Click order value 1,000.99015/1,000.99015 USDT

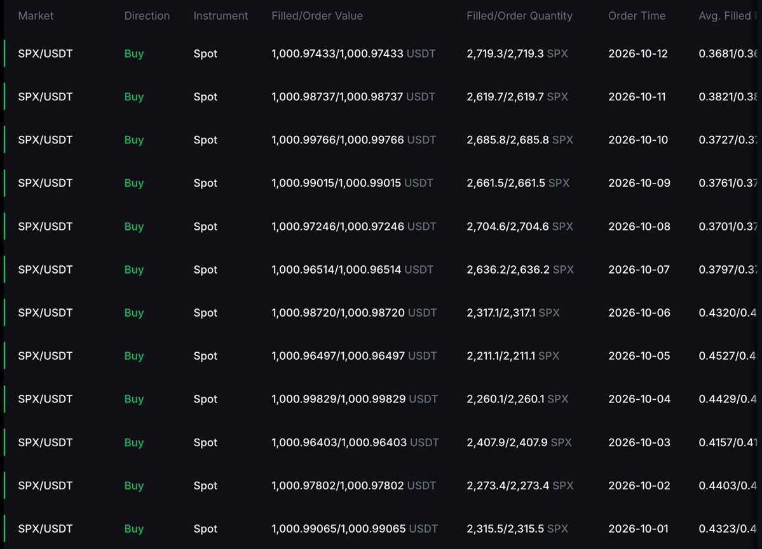(352, 183)
